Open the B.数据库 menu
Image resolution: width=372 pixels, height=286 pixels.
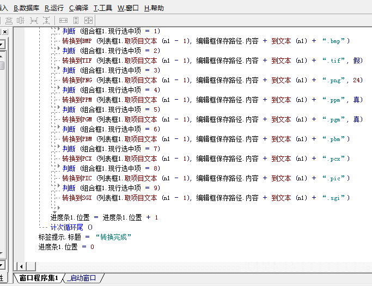26,8
